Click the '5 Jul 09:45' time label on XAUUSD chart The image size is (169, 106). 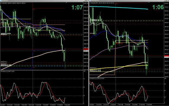point(149,105)
